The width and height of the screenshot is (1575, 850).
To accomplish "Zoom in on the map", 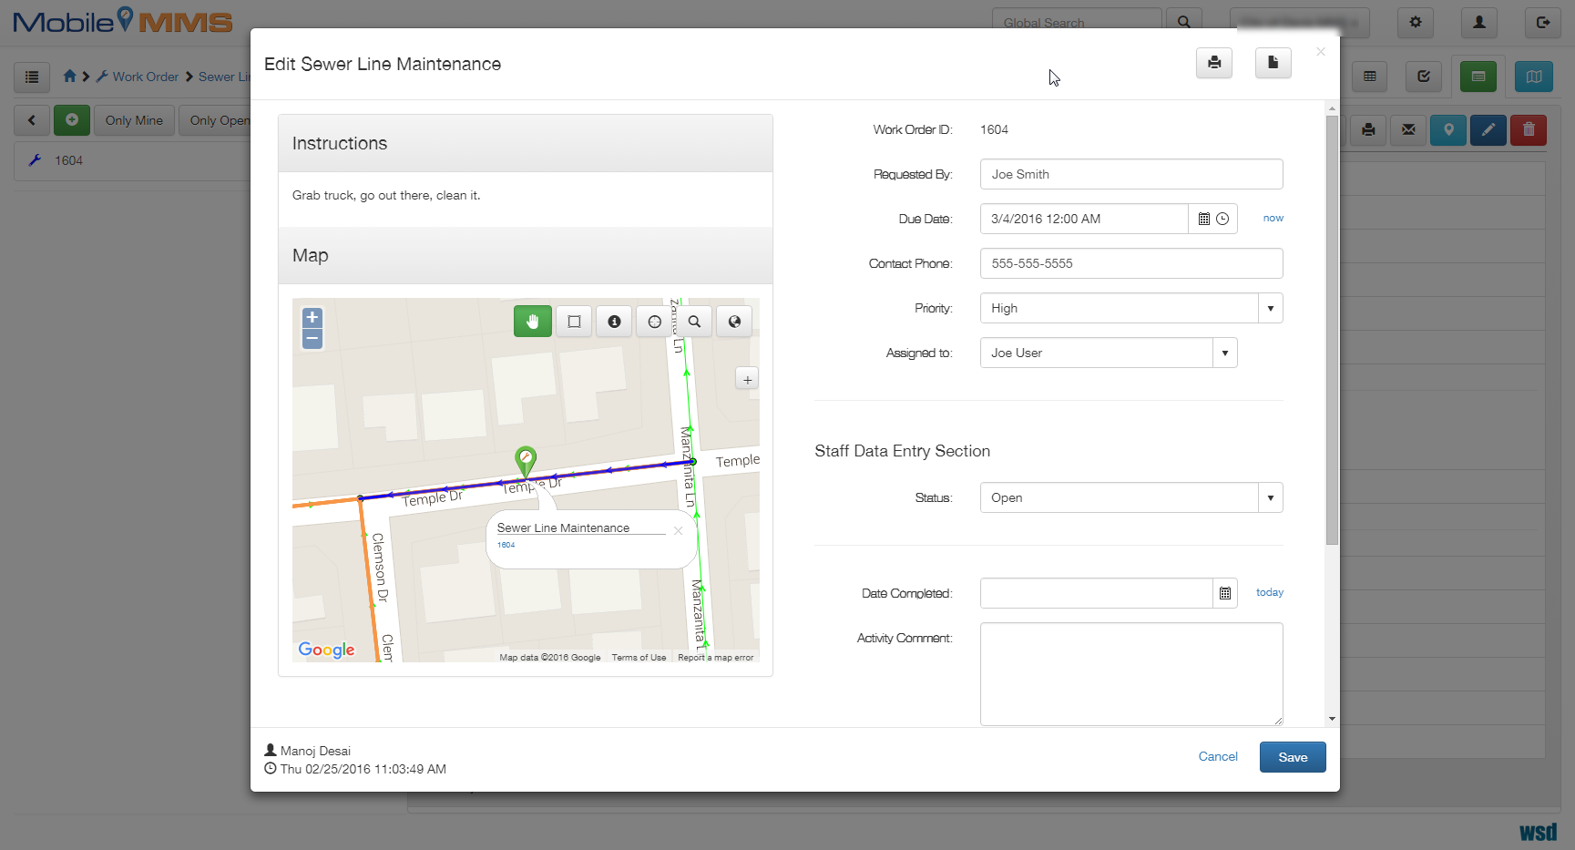I will tap(312, 318).
